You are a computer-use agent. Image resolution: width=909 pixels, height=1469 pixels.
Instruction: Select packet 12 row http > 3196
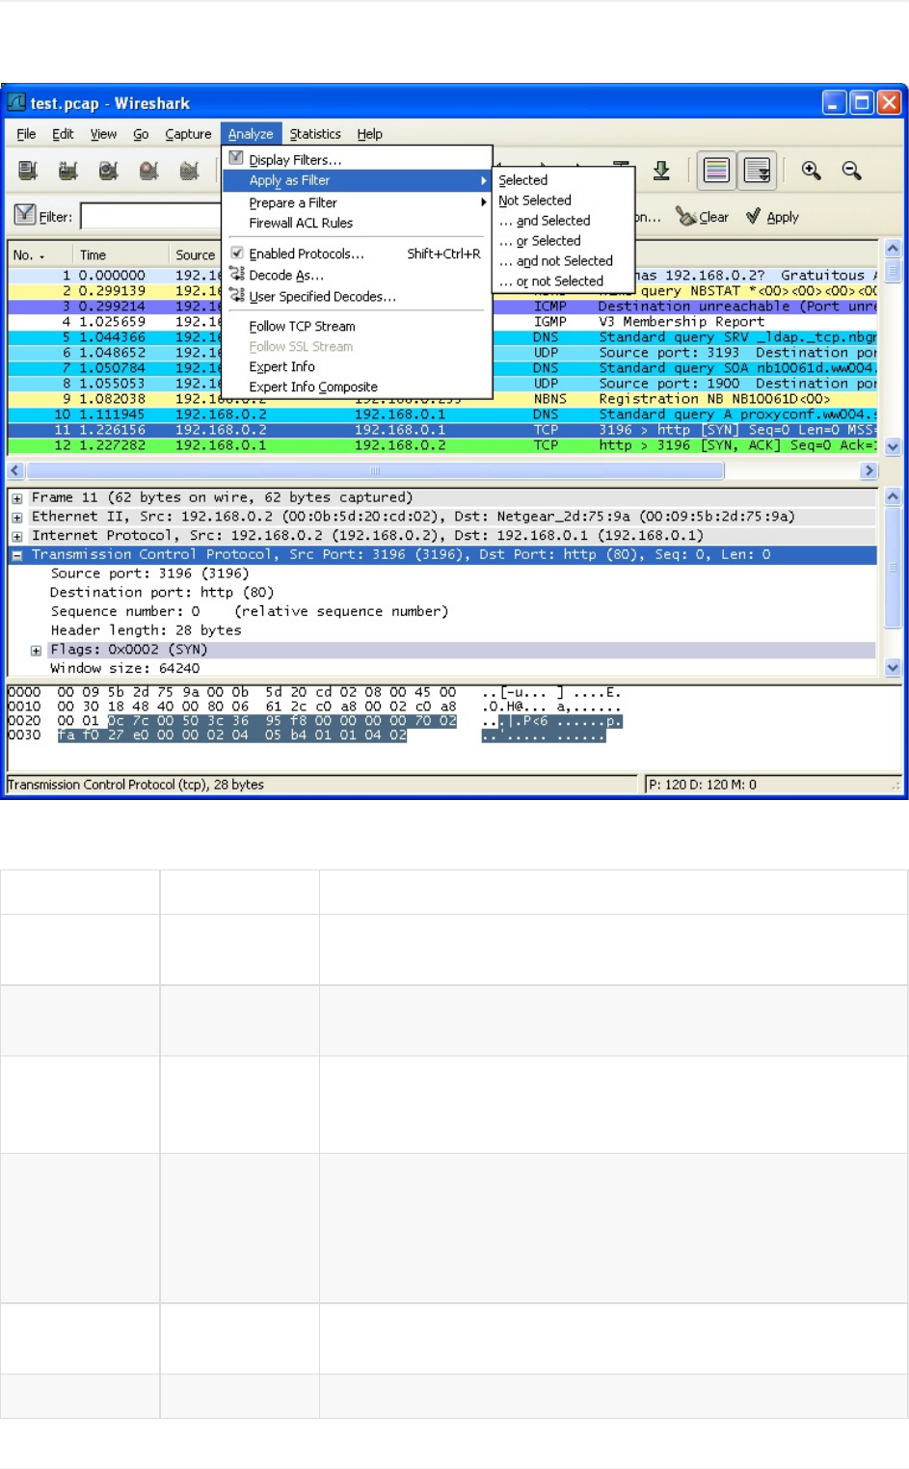(443, 445)
